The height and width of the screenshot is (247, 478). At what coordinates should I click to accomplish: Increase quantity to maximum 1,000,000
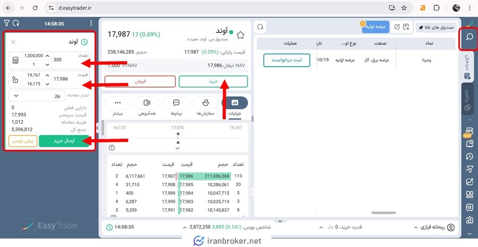37,56
